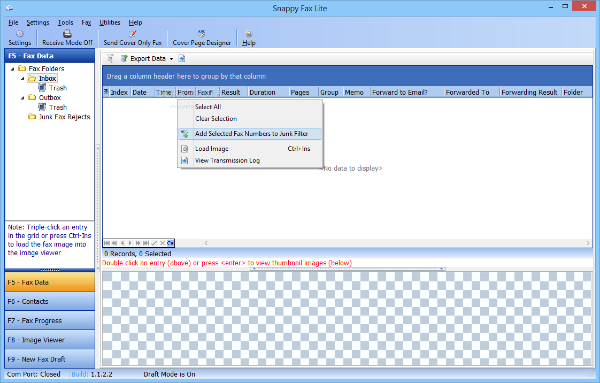Click the cancel edit X in navigator
600x383 pixels.
click(162, 243)
